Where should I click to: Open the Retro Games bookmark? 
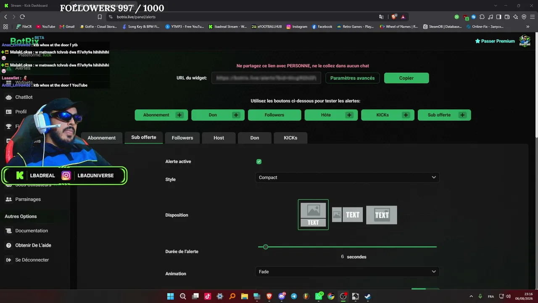click(x=355, y=27)
